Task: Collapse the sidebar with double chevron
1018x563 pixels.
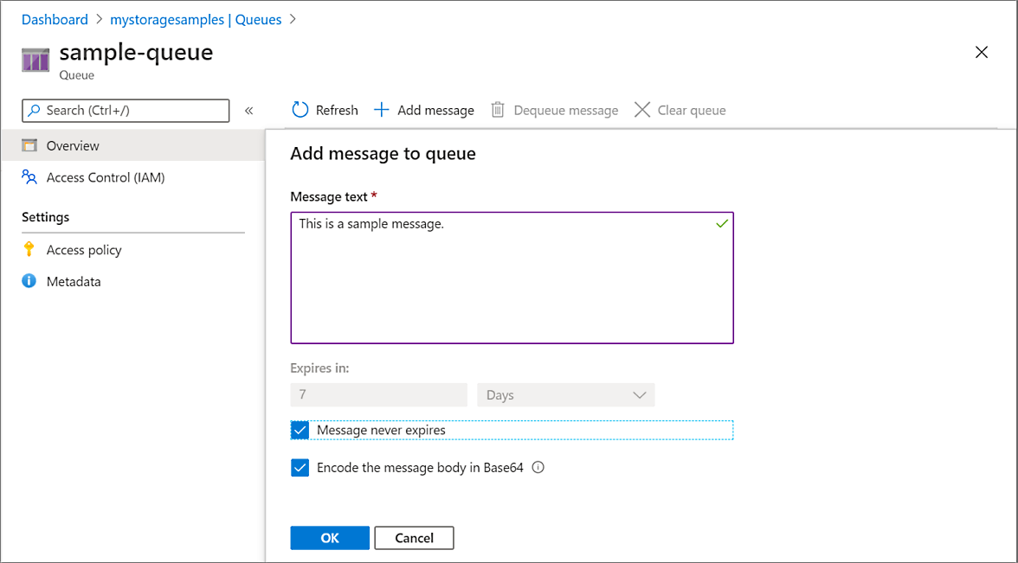Action: [248, 111]
